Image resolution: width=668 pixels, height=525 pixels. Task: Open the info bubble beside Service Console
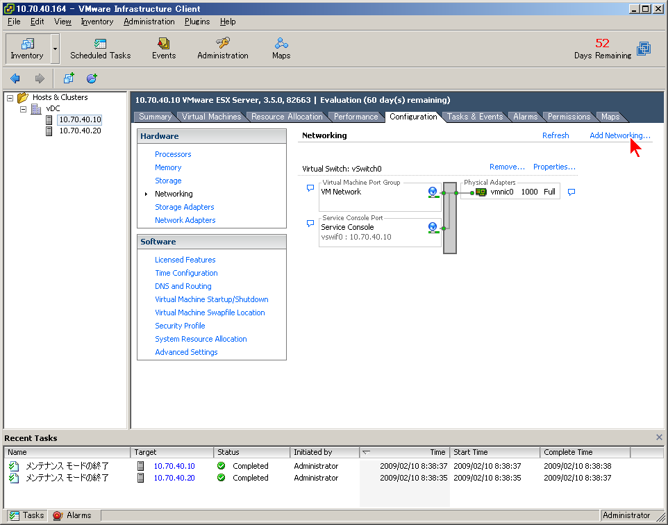(310, 224)
